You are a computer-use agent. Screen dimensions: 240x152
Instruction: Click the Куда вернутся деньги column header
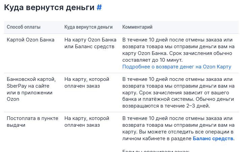pos(88,27)
